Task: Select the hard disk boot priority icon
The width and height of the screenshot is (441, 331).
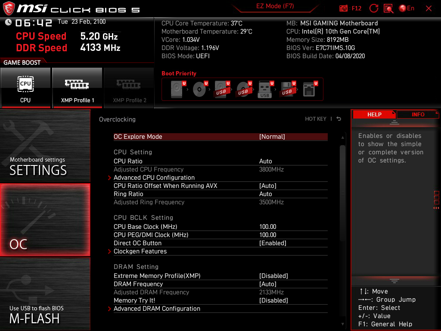Action: [x=178, y=89]
